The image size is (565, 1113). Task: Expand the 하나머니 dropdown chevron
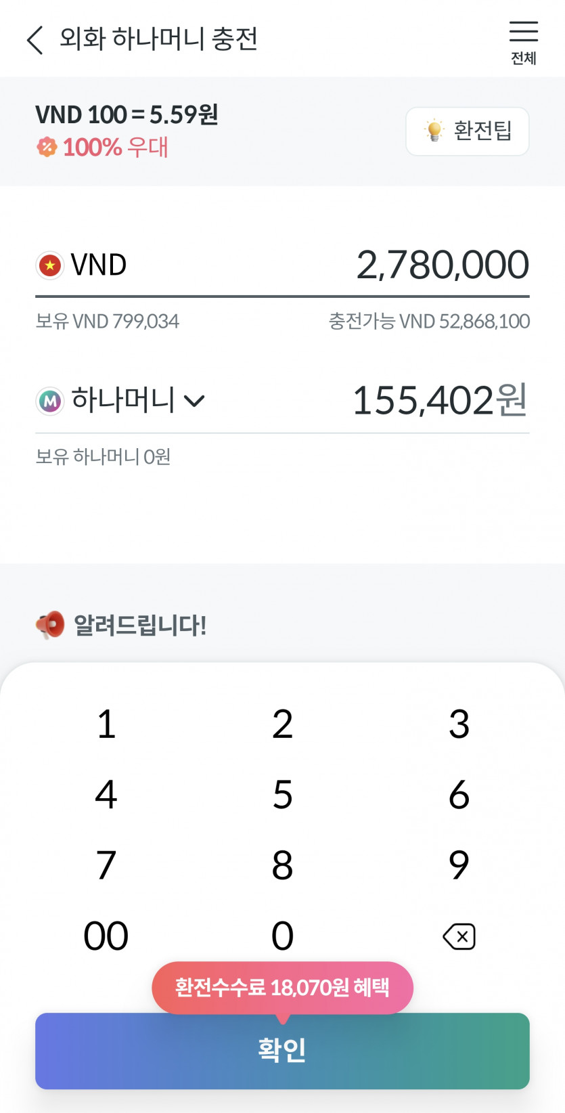(x=194, y=401)
